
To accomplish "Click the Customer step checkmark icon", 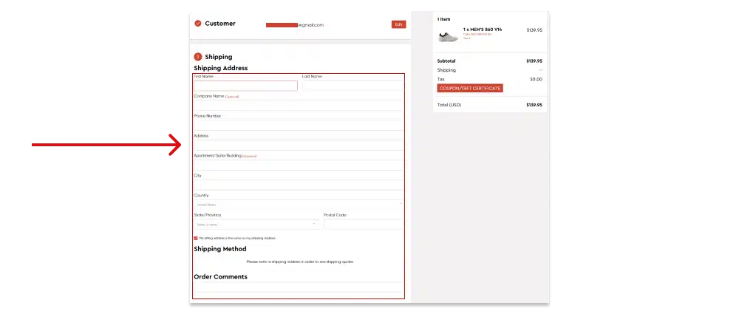I will click(x=197, y=24).
